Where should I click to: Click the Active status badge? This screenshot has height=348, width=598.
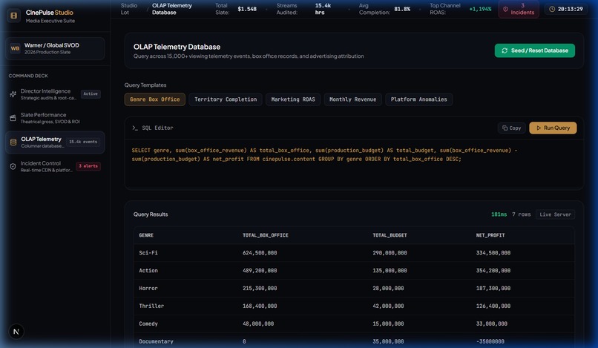[x=91, y=94]
